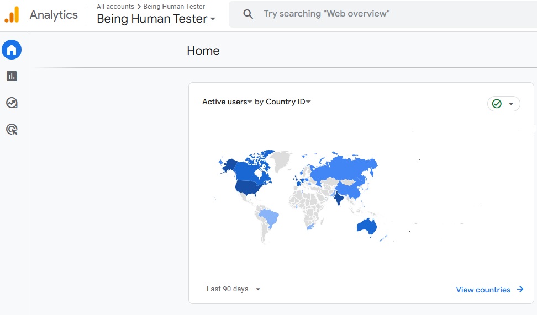Click the All accounts breadcrumb link
This screenshot has height=315, width=537.
coord(115,7)
